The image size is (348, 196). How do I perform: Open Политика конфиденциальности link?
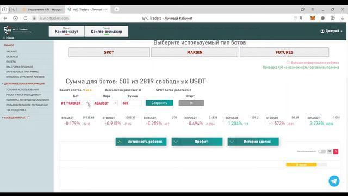click(28, 100)
